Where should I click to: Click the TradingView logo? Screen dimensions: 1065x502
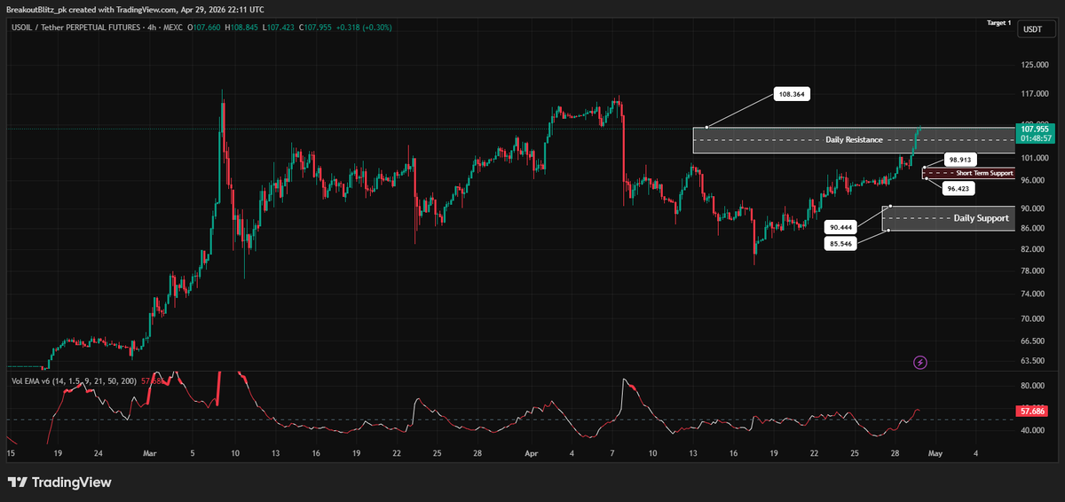(59, 482)
